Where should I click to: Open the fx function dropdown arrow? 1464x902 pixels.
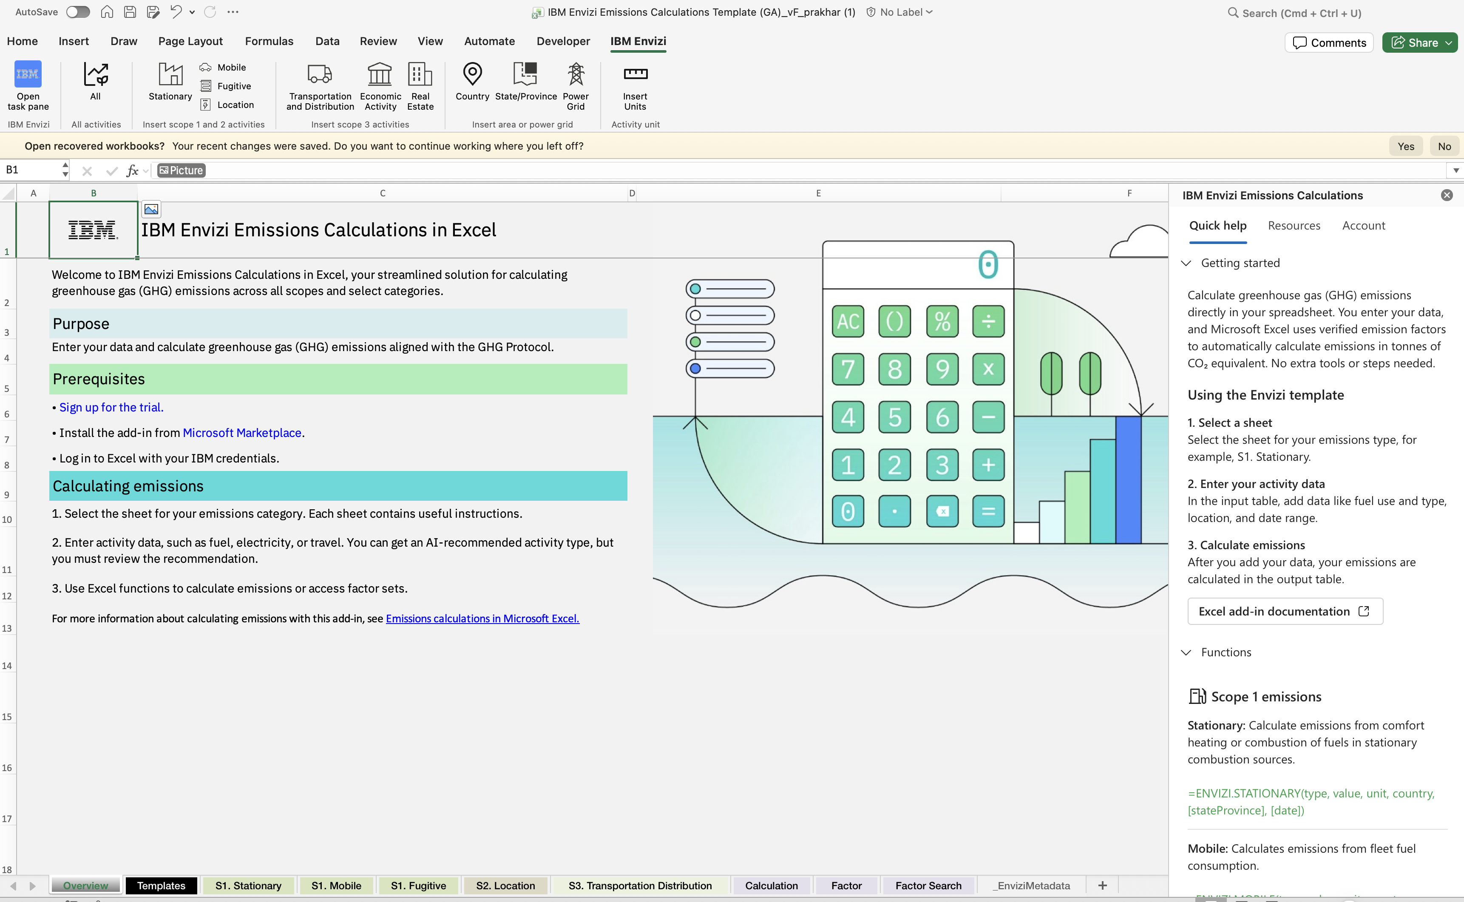145,170
